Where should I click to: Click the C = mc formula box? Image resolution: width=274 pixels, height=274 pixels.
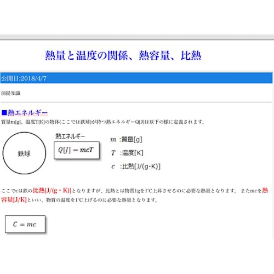tap(25, 224)
